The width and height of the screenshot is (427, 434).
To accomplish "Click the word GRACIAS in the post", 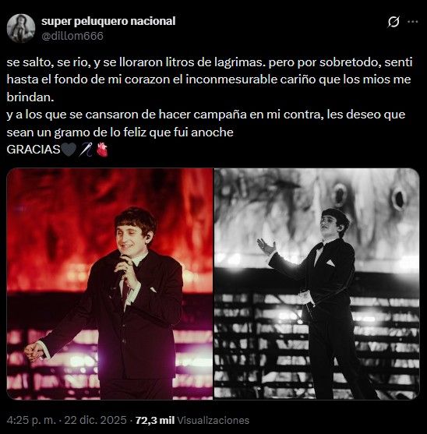I will 34,150.
